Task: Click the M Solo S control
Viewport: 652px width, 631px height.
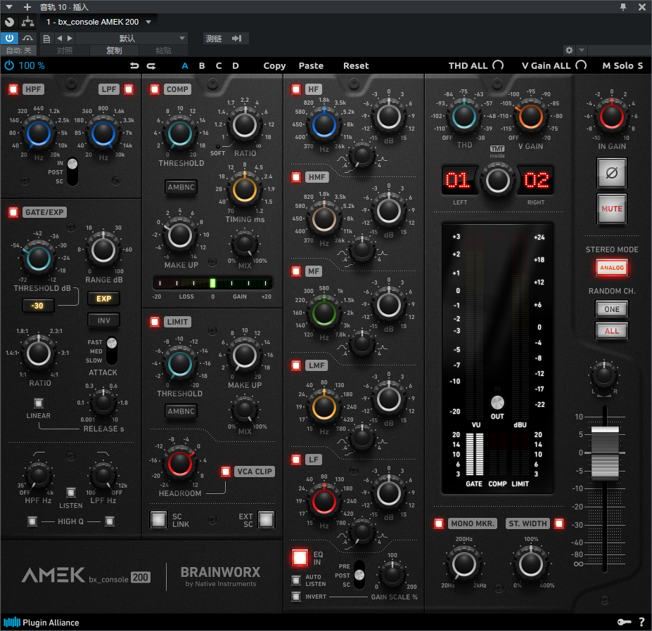Action: click(622, 65)
